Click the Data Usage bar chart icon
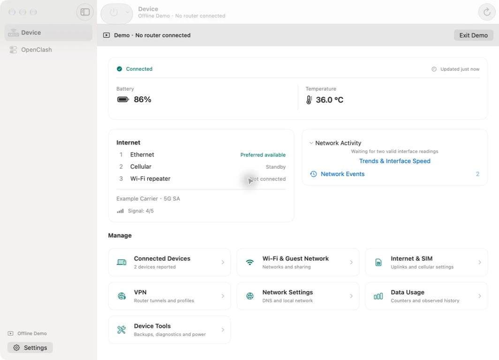This screenshot has height=360, width=499. coord(378,296)
